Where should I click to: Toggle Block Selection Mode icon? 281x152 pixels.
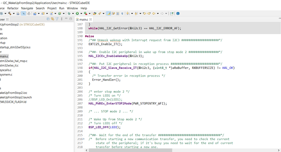117,13
